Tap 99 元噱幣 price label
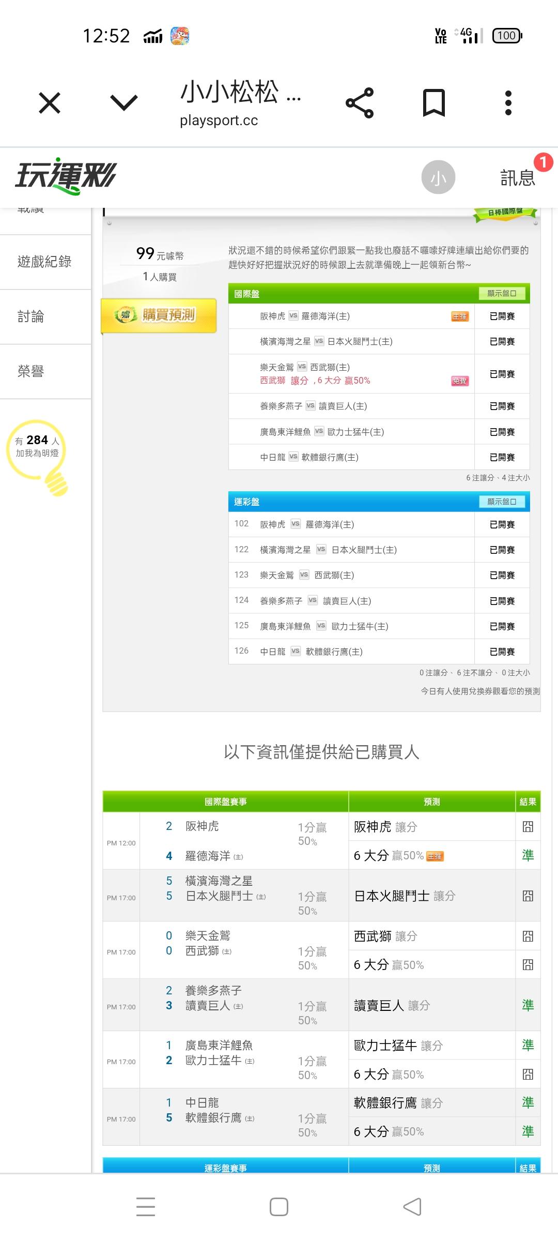 click(x=160, y=254)
